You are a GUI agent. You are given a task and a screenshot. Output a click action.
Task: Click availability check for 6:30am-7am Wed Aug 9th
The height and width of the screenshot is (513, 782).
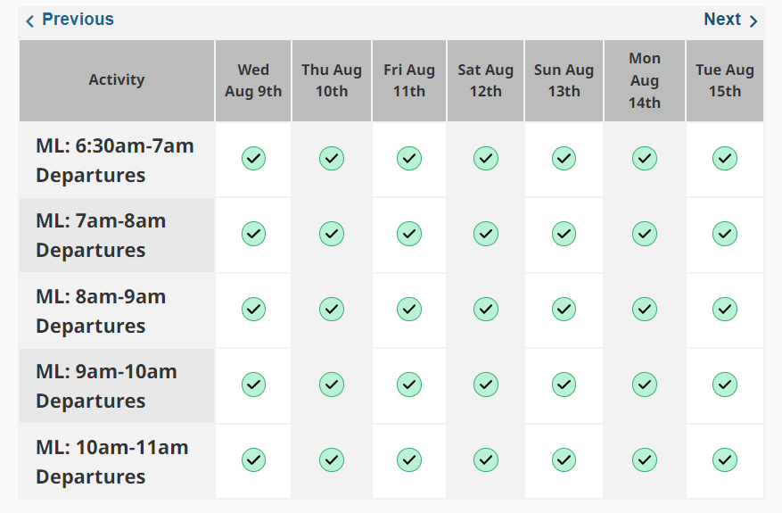(253, 159)
